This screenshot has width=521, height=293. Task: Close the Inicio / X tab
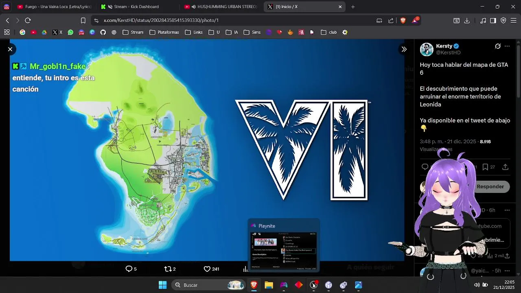[x=340, y=7]
